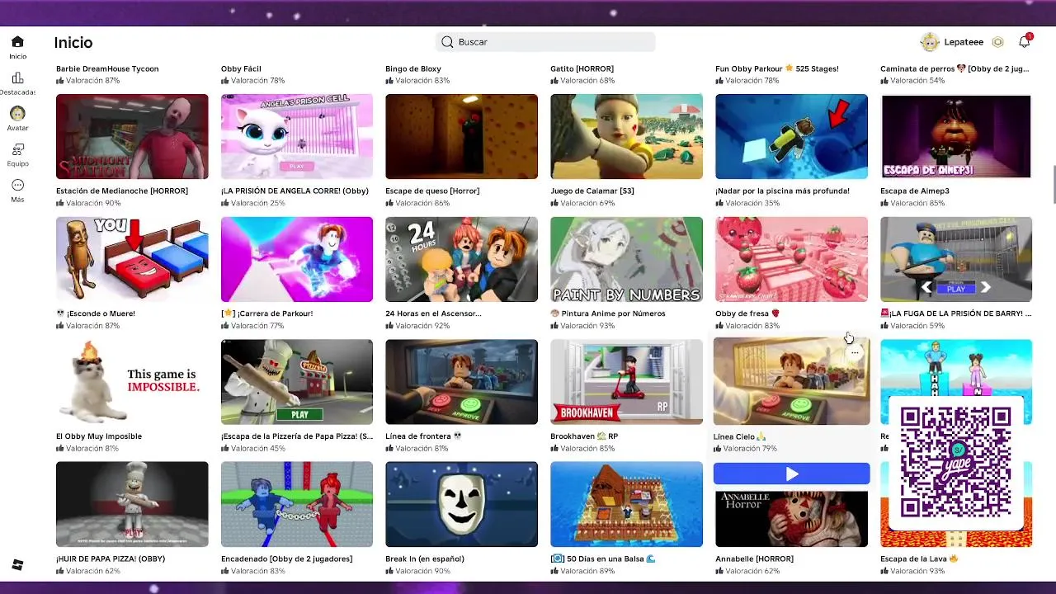Open ¡Carrera de Parkour! thumbnail
This screenshot has height=594, width=1056.
(x=297, y=259)
